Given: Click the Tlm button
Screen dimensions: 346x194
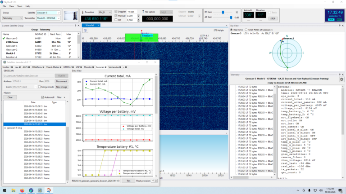Looking at the screenshot, I should pyautogui.click(x=128, y=181).
